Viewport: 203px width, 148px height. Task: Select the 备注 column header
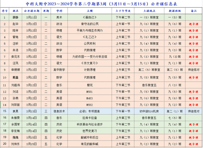[x=194, y=11]
